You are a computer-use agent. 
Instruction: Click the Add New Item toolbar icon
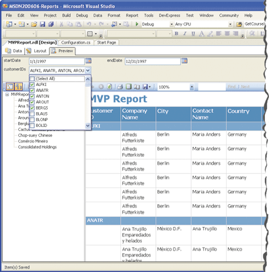22,24
